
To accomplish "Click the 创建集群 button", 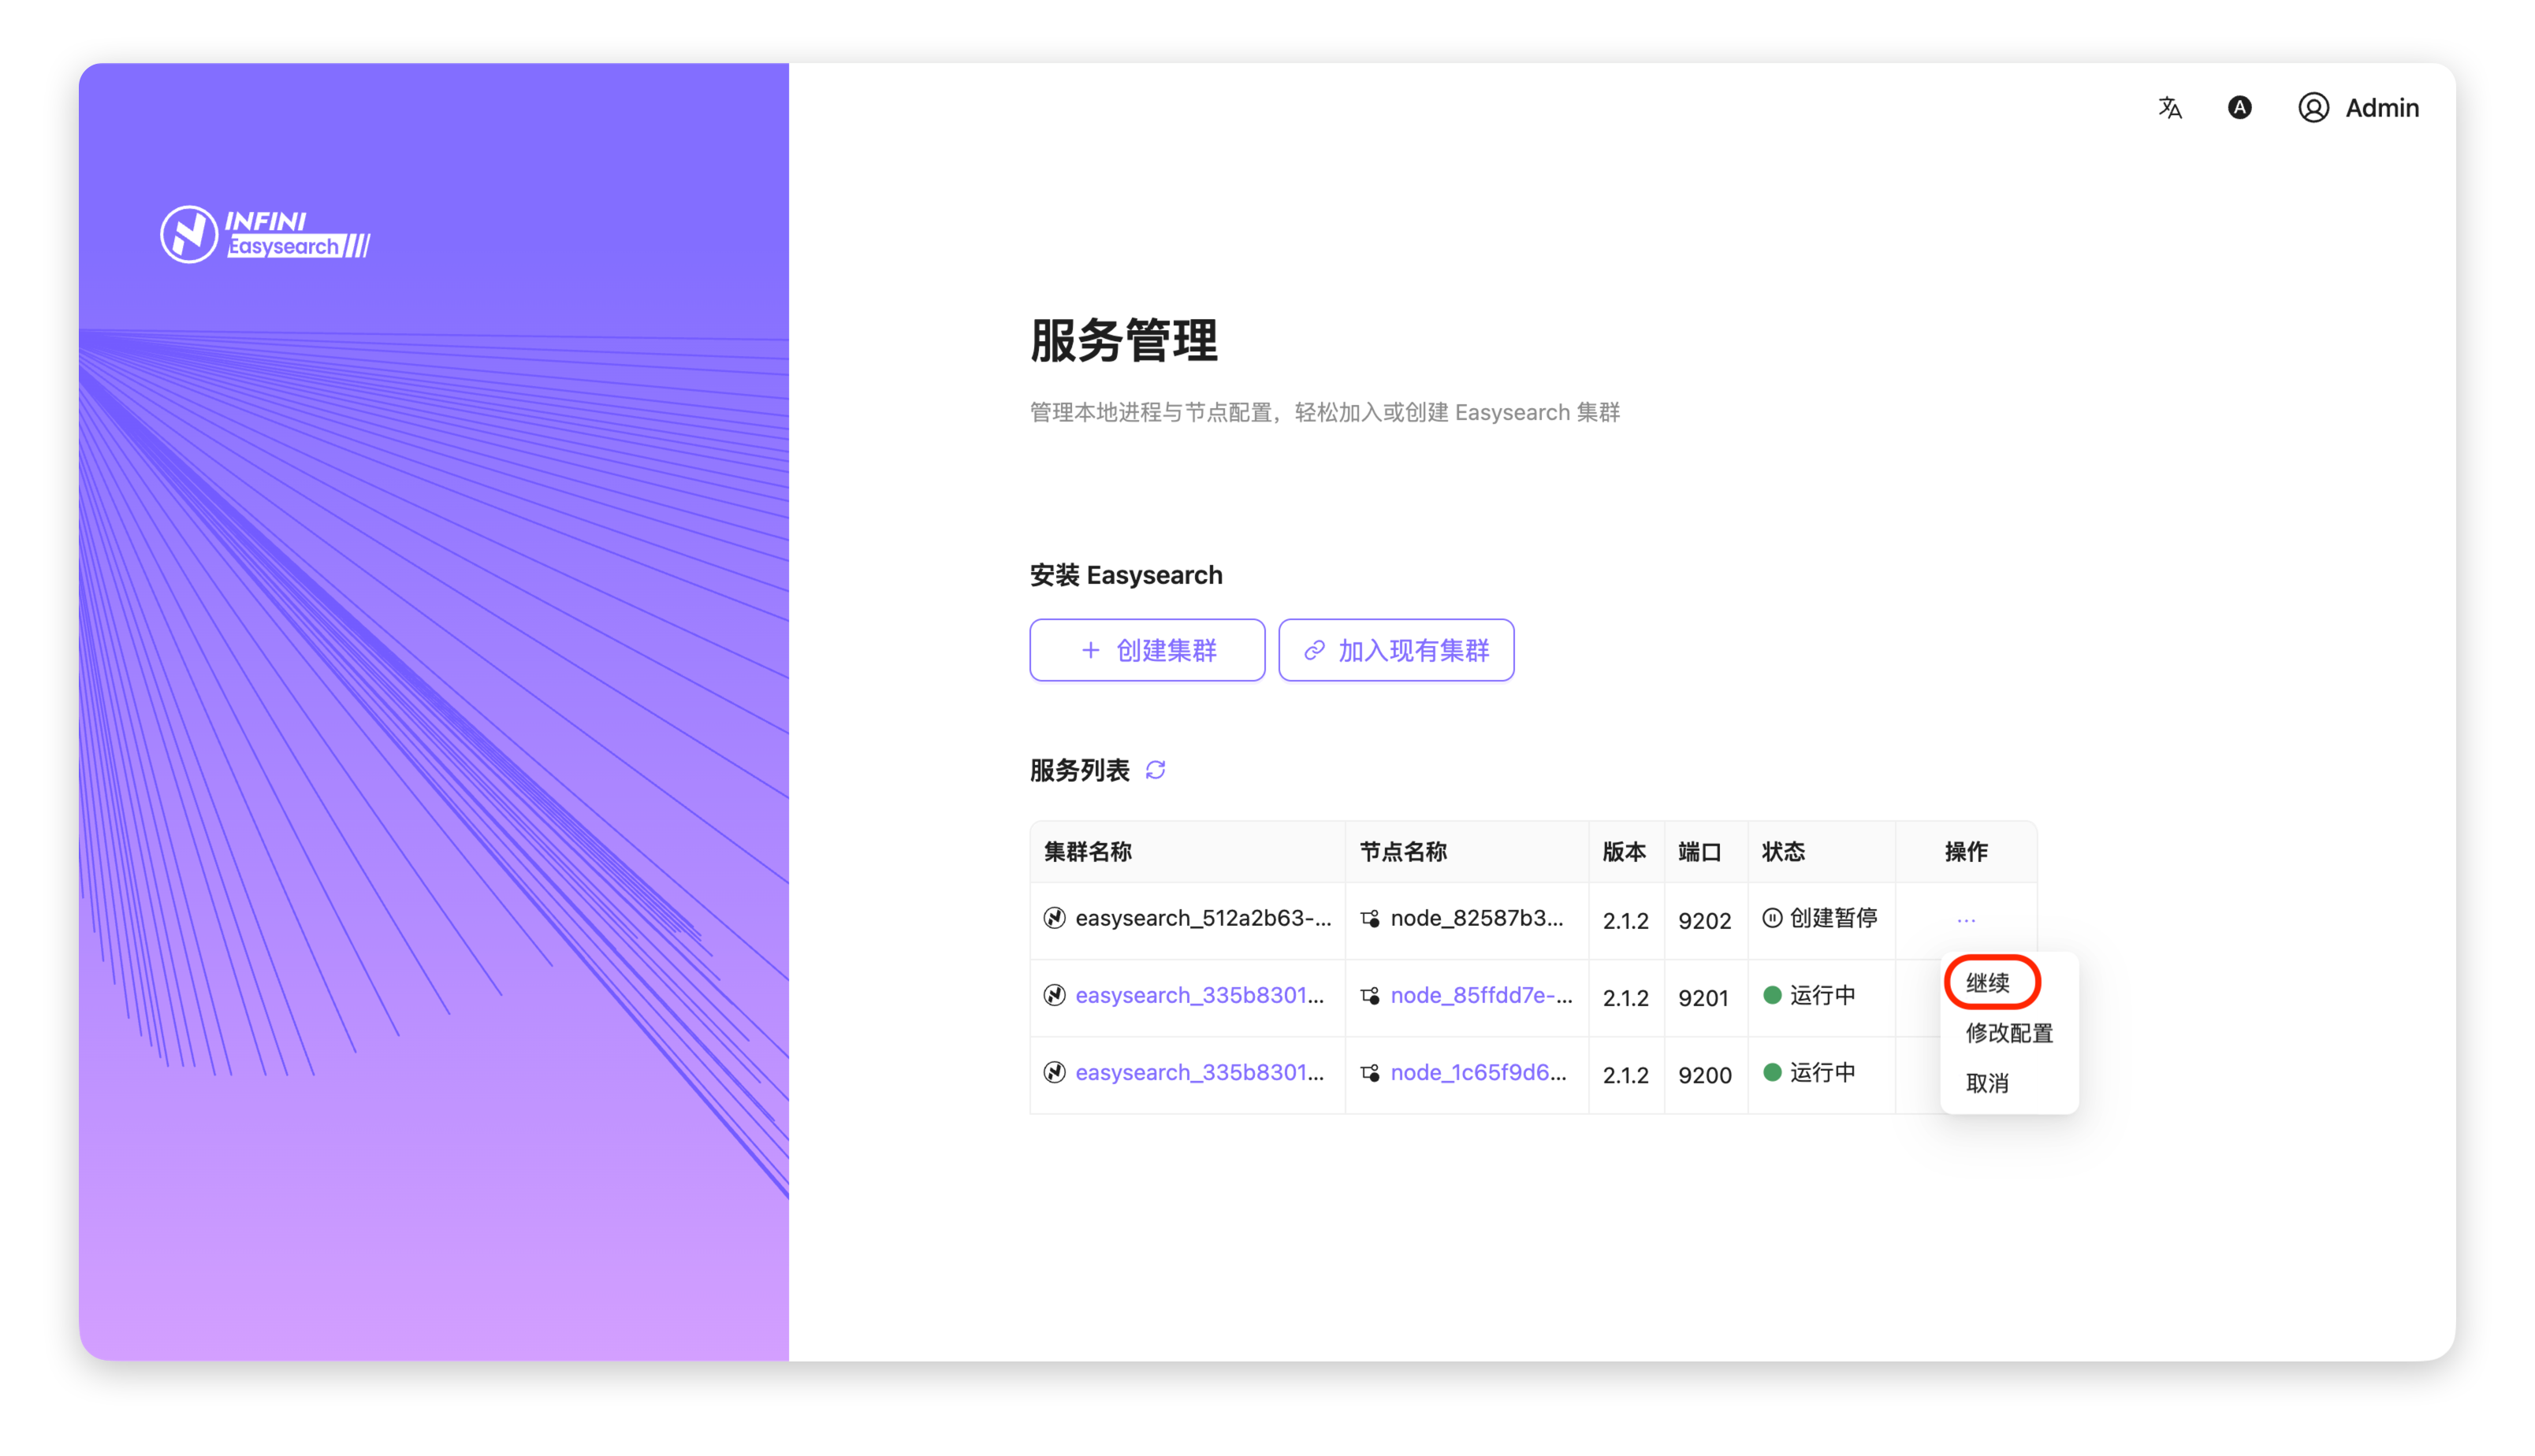I will pyautogui.click(x=1146, y=650).
